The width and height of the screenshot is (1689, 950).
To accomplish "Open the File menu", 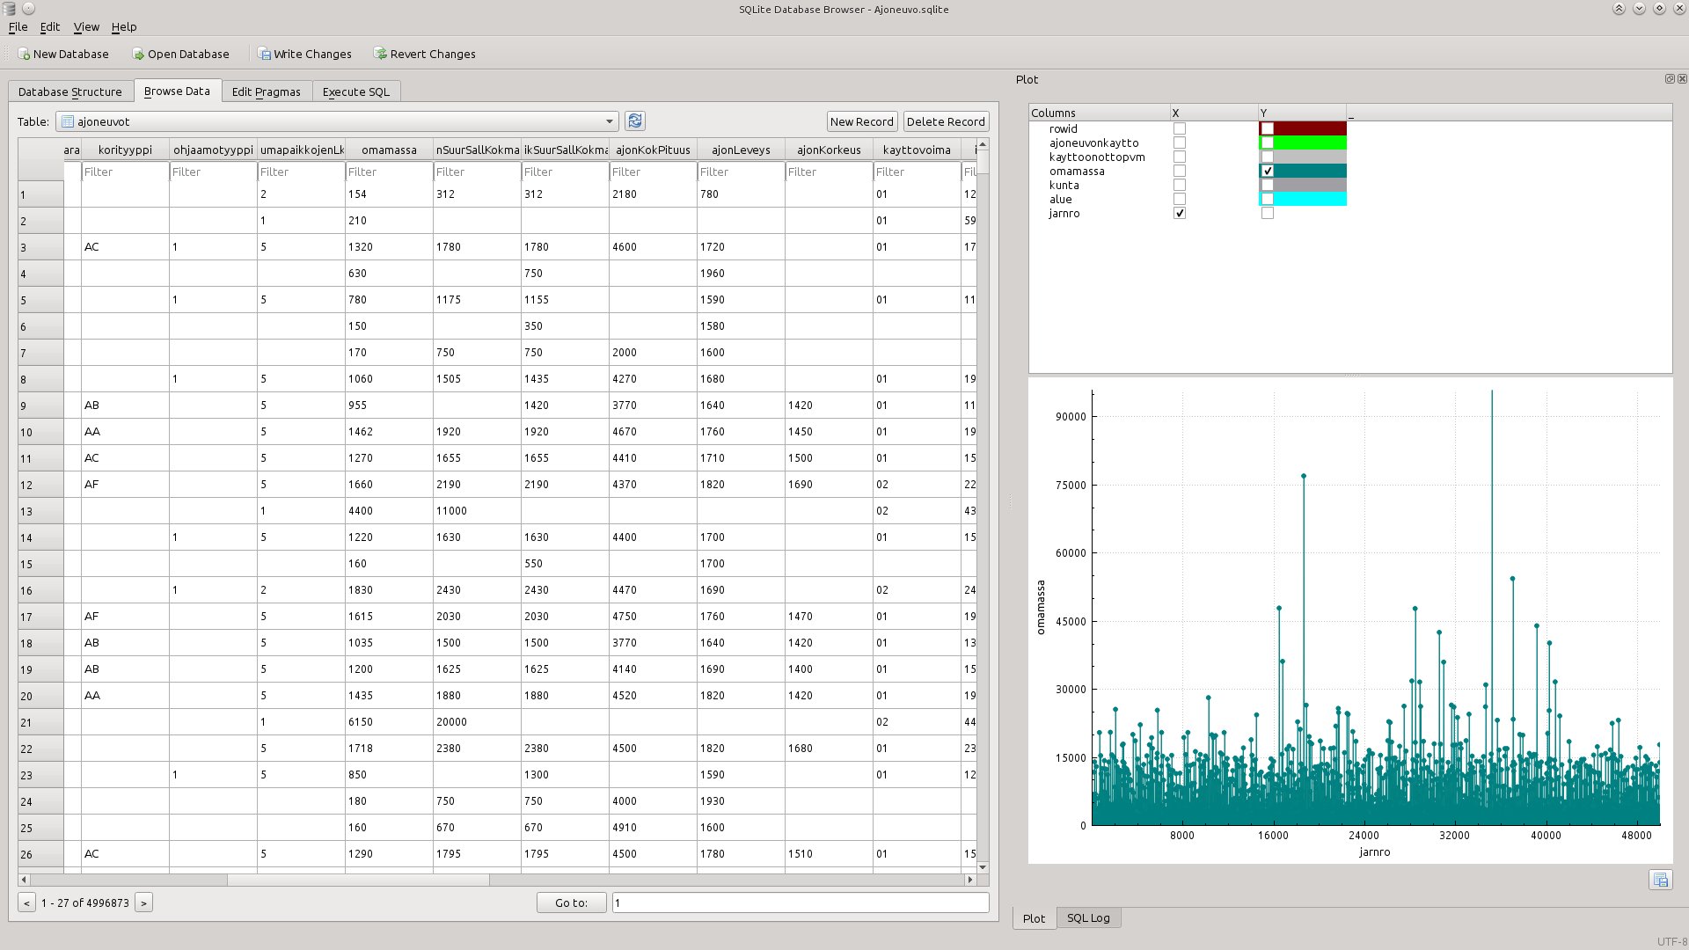I will (18, 26).
